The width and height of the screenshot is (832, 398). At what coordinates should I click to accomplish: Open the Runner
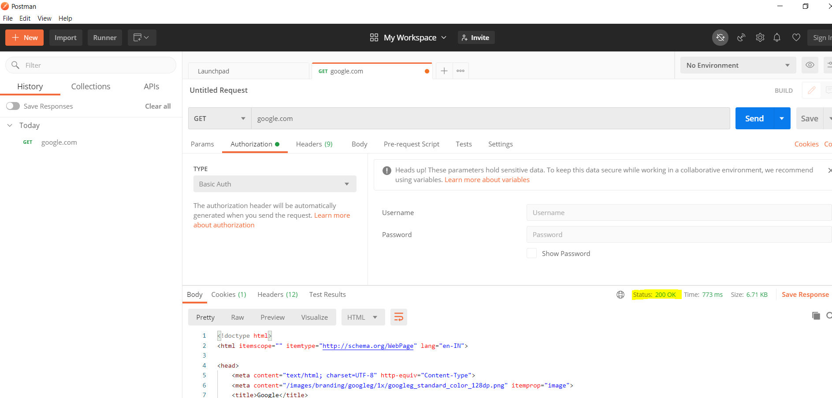tap(105, 38)
